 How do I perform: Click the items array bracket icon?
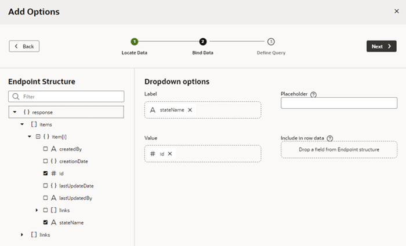click(34, 124)
